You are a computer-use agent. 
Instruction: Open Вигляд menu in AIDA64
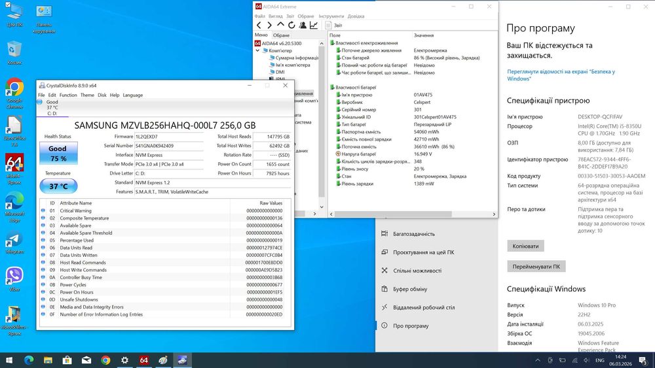click(275, 16)
